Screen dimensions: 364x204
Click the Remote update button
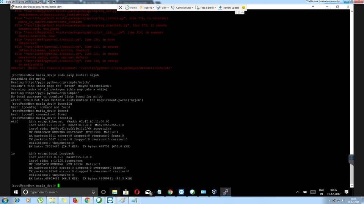228,8
